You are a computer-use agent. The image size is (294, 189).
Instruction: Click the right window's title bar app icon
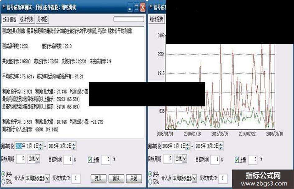151,7
